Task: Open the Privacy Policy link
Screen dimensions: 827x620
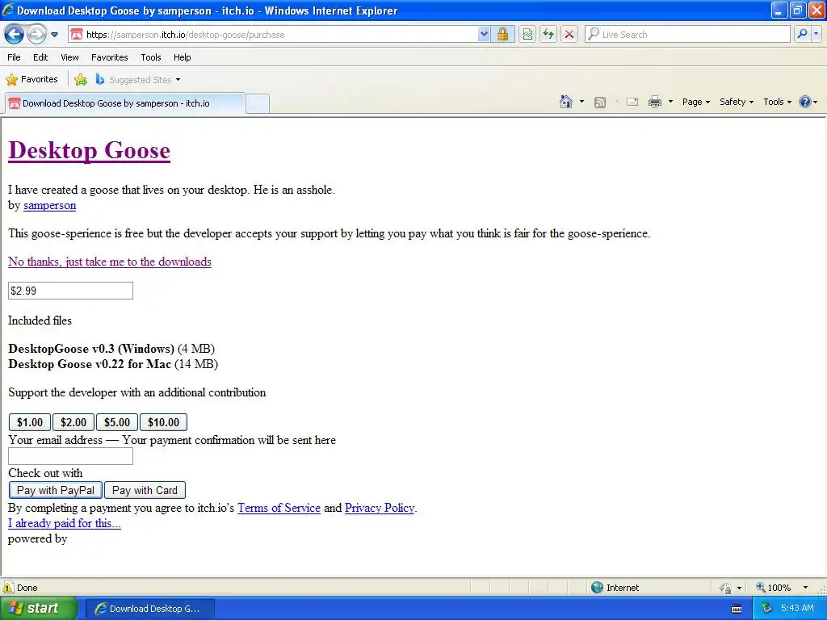Action: 380,508
